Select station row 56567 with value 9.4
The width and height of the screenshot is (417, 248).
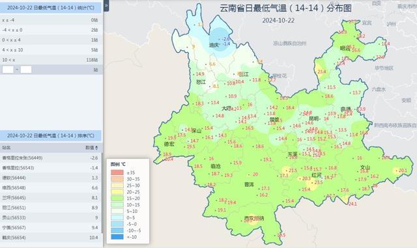point(51,228)
